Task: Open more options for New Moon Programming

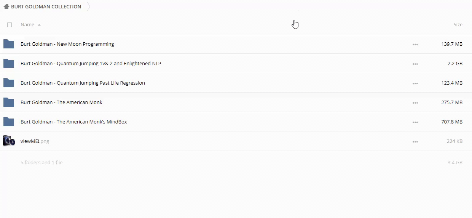Action: tap(415, 45)
